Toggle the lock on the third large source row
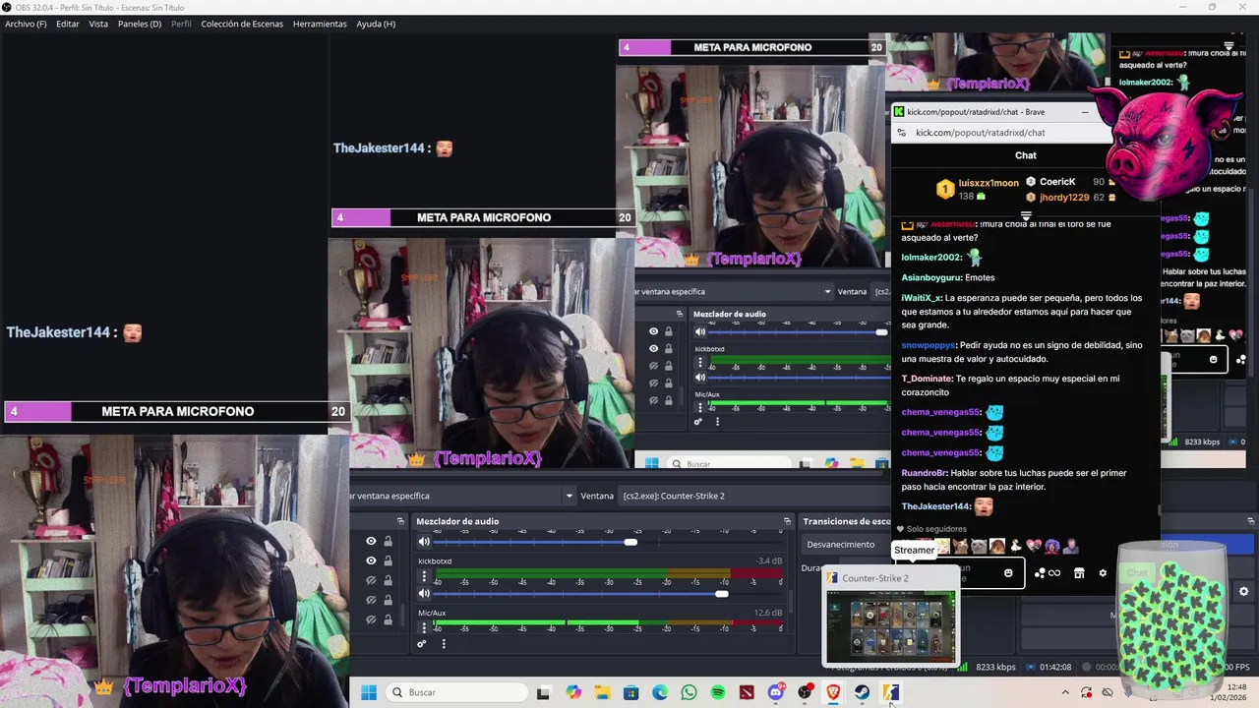The image size is (1259, 708). 388,580
